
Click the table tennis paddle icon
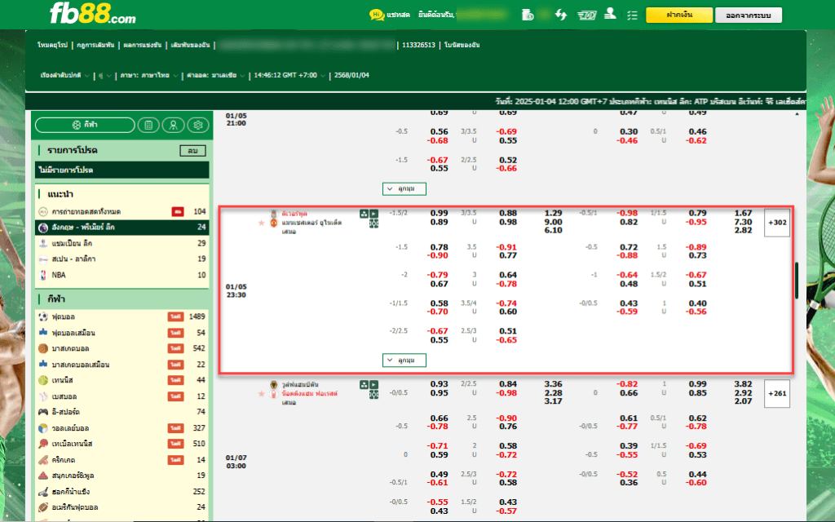[43, 444]
